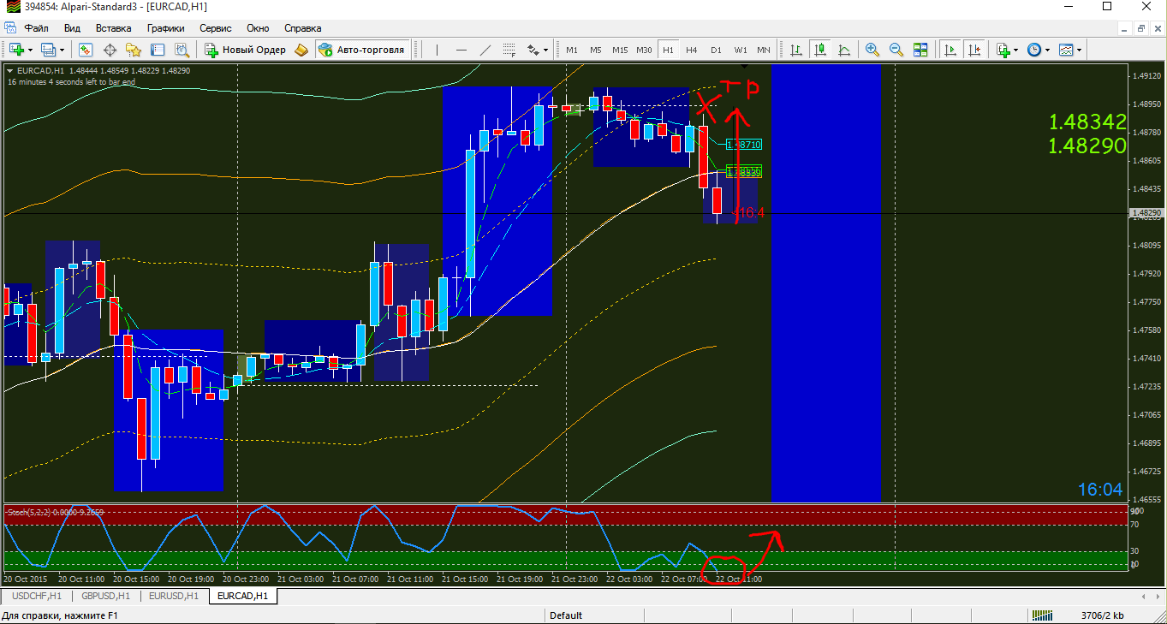Switch to the USDCHF,H1 chart tab
1167x624 pixels.
click(37, 596)
